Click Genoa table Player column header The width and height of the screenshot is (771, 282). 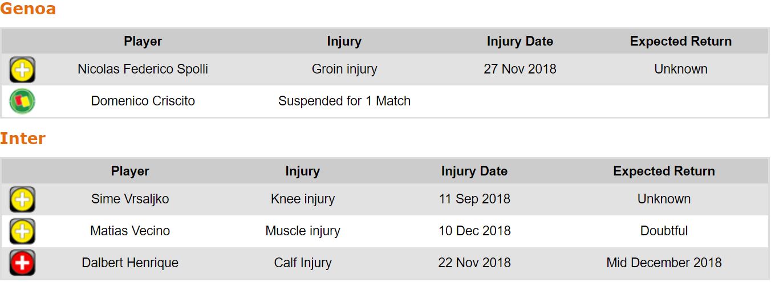coord(143,42)
